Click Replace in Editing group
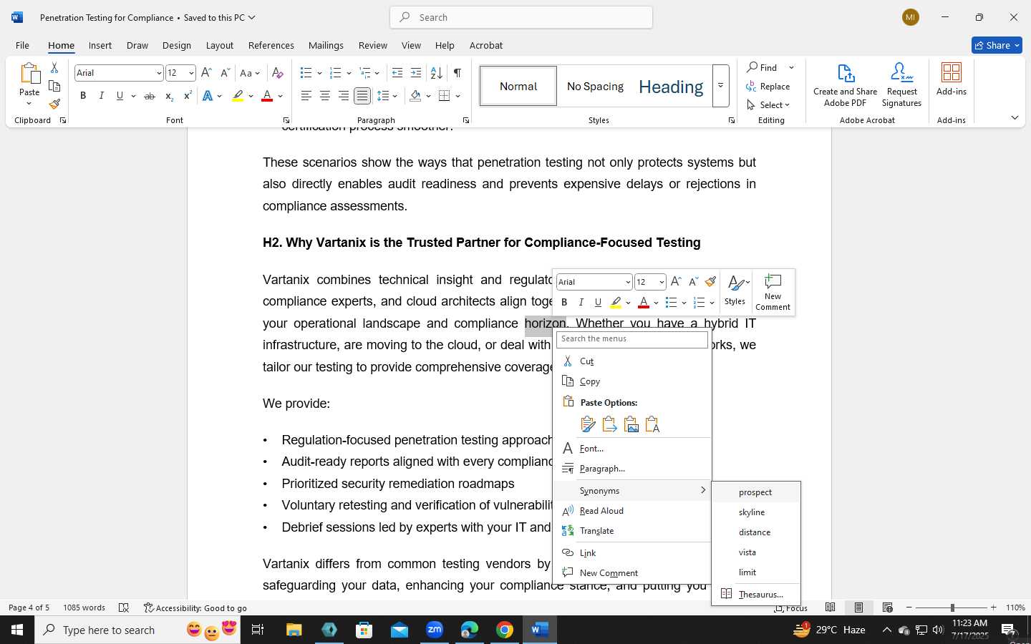1031x644 pixels. click(768, 87)
